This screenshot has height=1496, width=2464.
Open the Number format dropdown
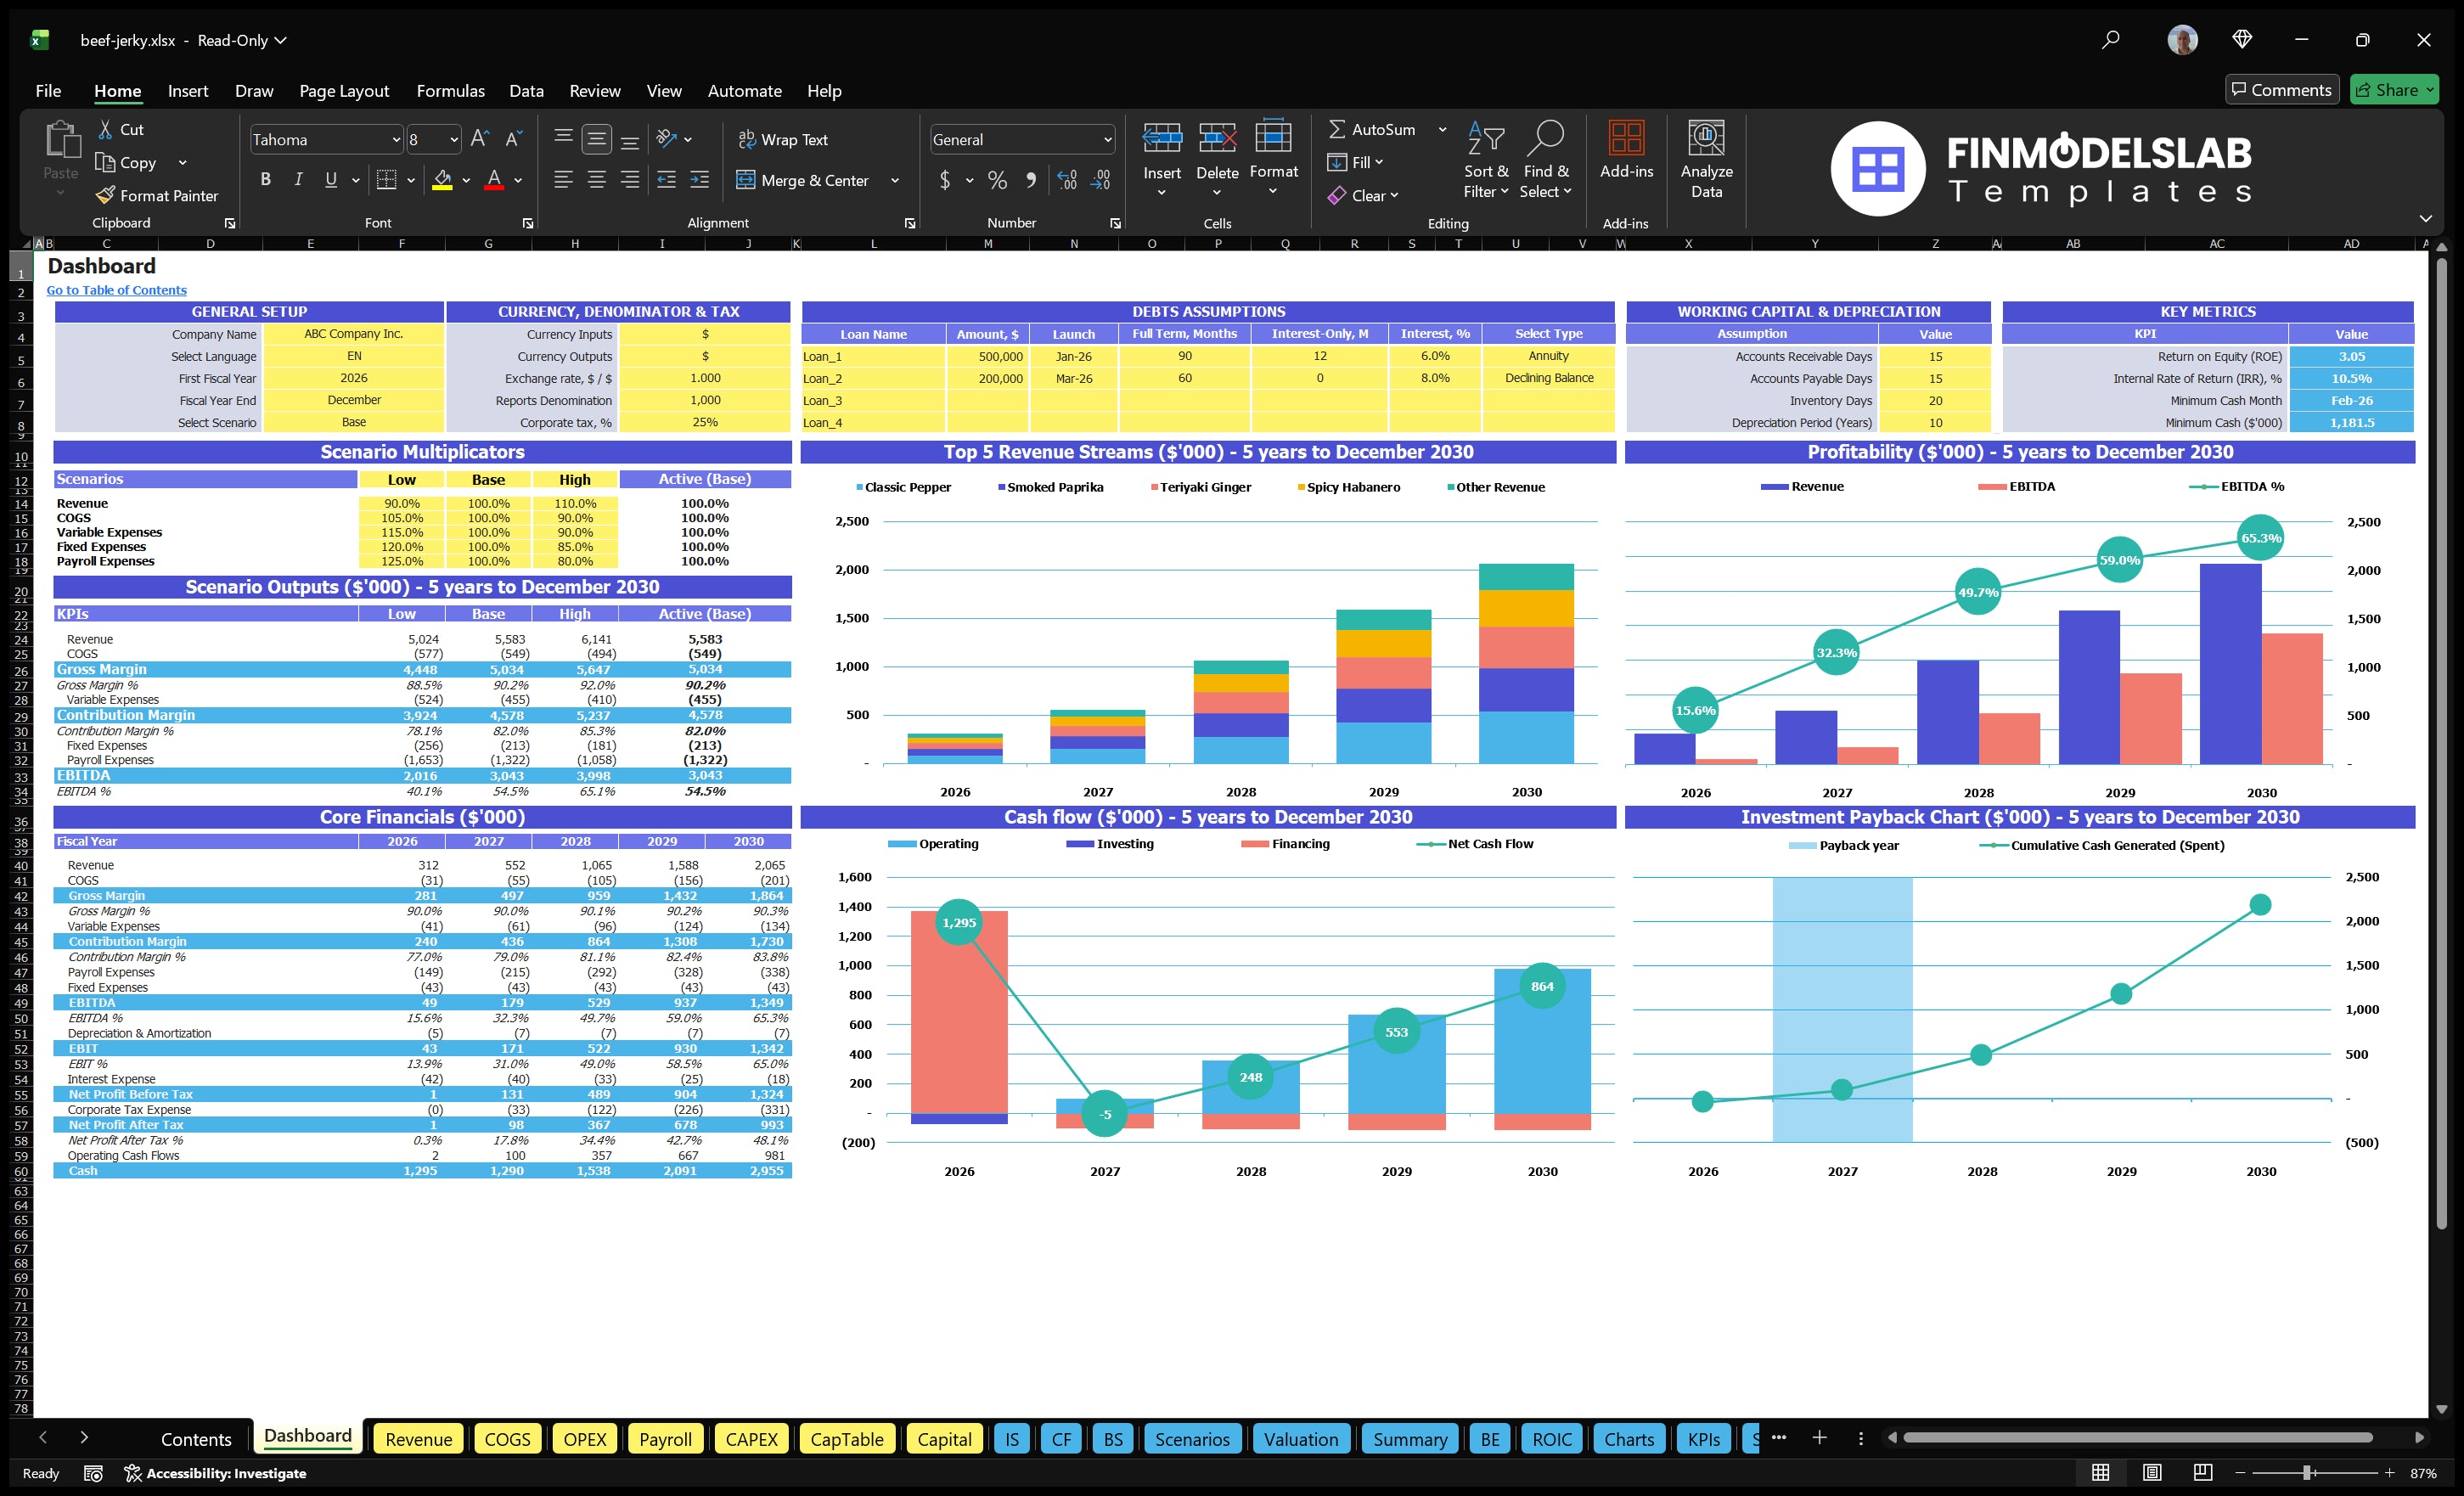(1106, 139)
